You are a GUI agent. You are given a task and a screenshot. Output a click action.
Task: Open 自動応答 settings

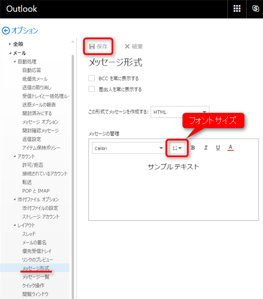[32, 70]
